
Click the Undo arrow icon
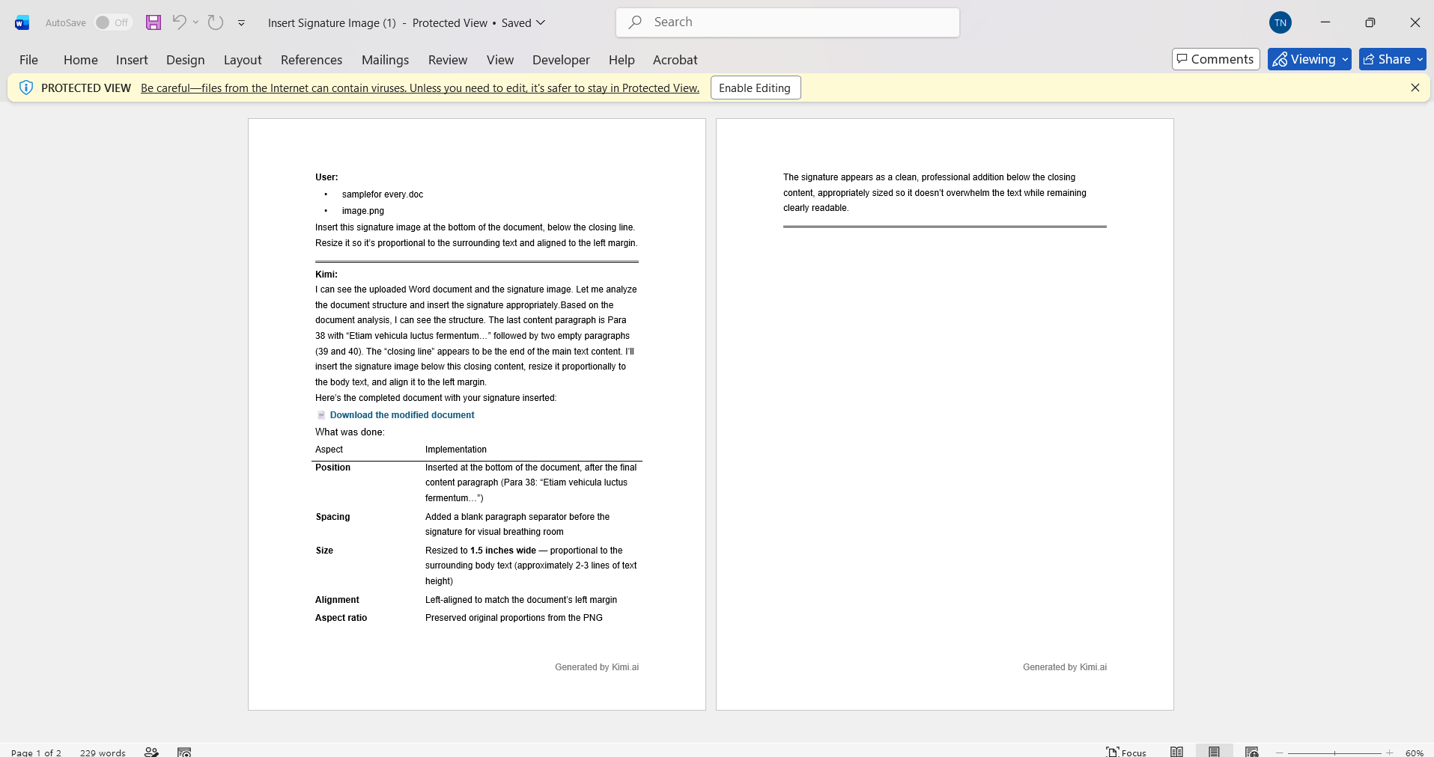point(178,22)
